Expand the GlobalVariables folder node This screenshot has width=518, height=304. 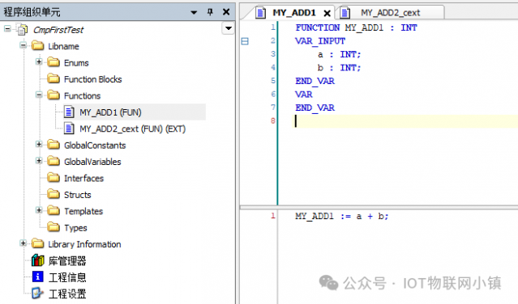click(x=39, y=161)
